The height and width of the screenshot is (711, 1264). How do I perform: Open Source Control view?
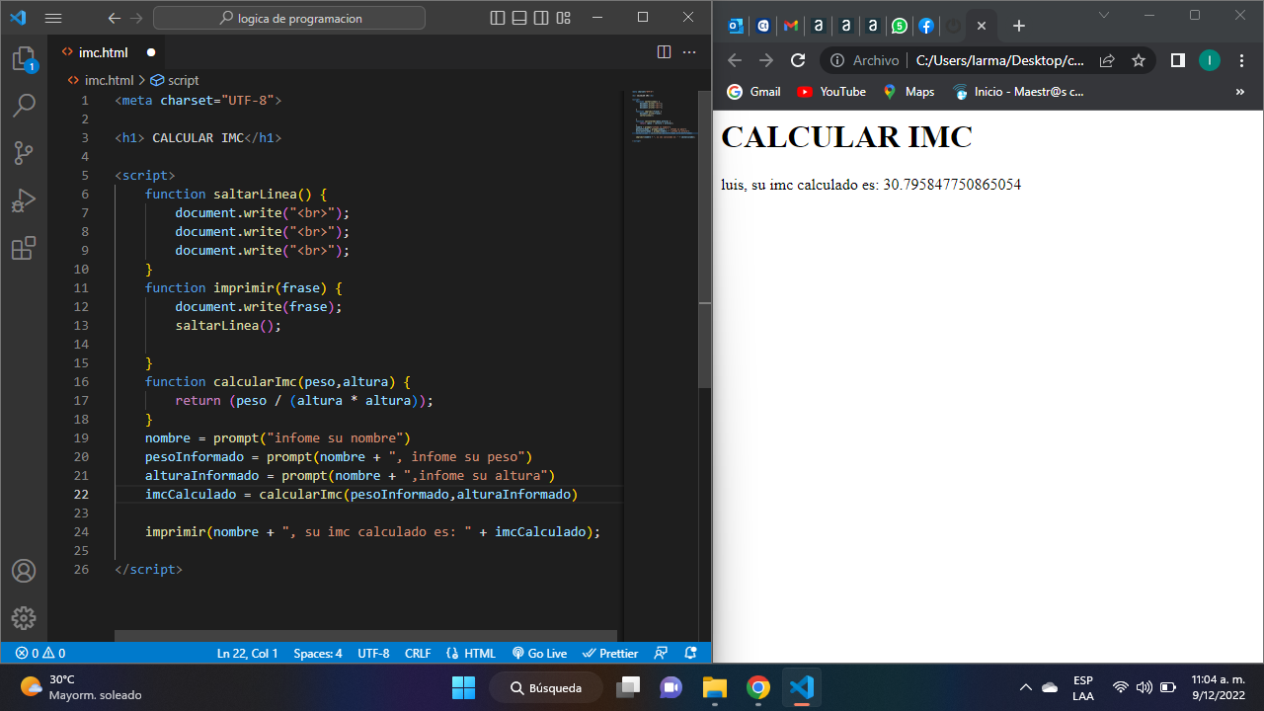click(x=24, y=153)
